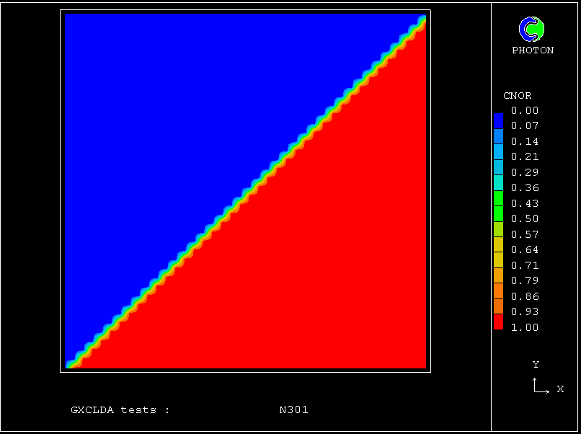The width and height of the screenshot is (581, 434).
Task: Click the 'GXCLDA tests :' caption text
Action: tap(120, 409)
